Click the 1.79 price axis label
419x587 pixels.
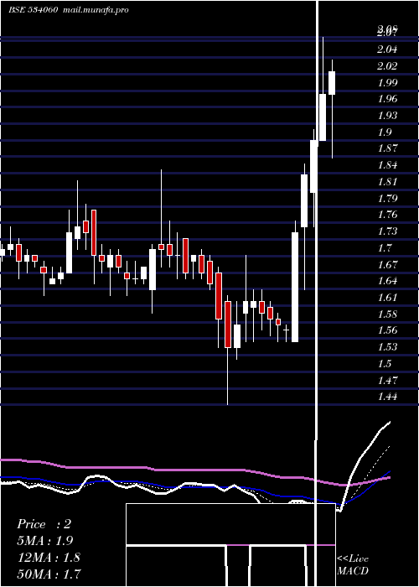point(387,198)
